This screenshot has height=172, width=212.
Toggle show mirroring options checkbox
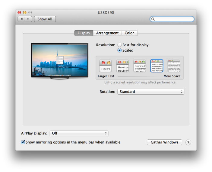pos(23,142)
